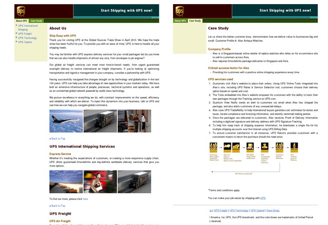Click the cargo ship icon in the flow diagram
Screen dimensions: 328x225
236,147
